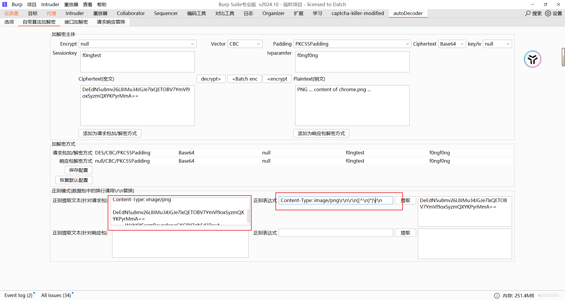Click the request text area scrollbar
The image size is (565, 300).
pyautogui.click(x=248, y=216)
